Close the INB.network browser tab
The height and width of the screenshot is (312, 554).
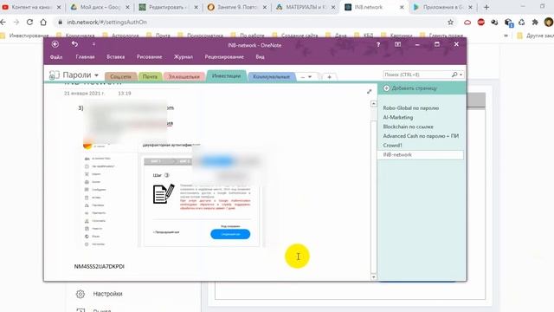(402, 7)
